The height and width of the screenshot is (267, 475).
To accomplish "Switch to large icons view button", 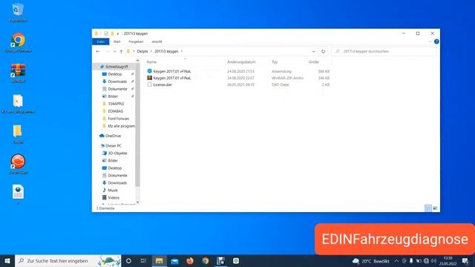I will pyautogui.click(x=436, y=208).
